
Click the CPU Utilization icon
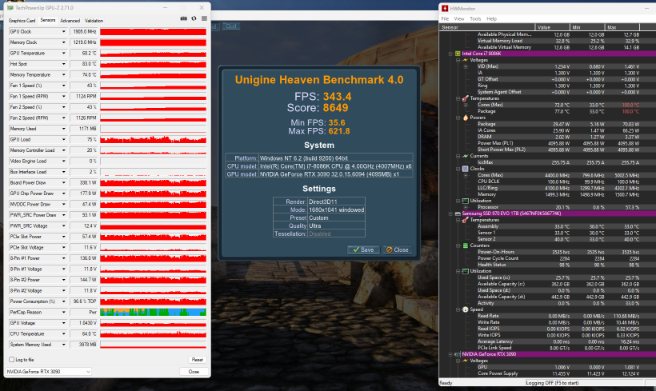(x=466, y=201)
